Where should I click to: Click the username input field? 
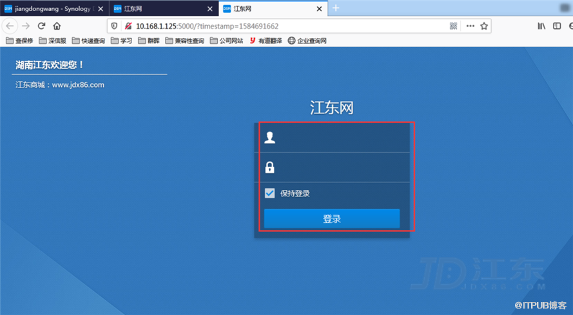click(332, 137)
